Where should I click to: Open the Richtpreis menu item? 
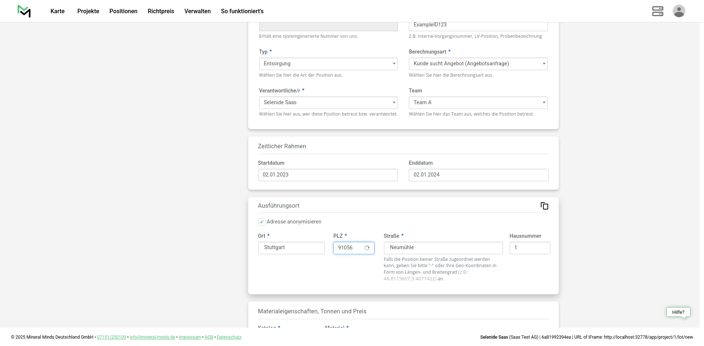point(161,11)
